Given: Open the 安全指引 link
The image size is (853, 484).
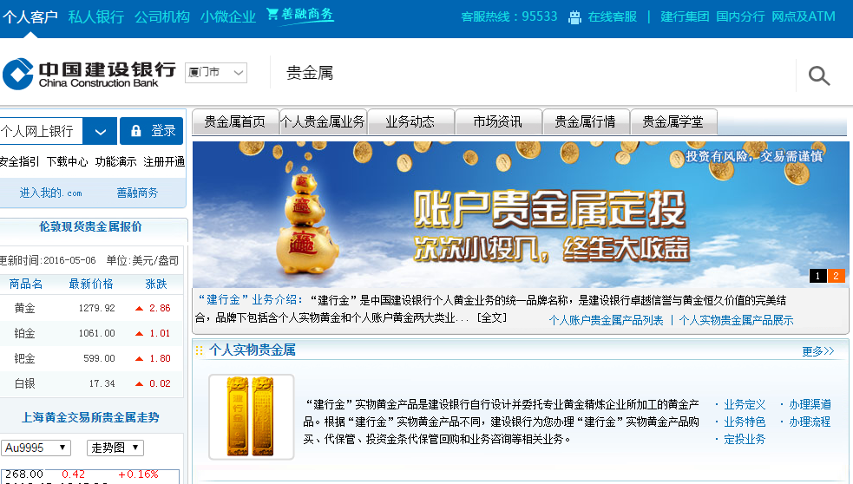Looking at the screenshot, I should pos(18,161).
